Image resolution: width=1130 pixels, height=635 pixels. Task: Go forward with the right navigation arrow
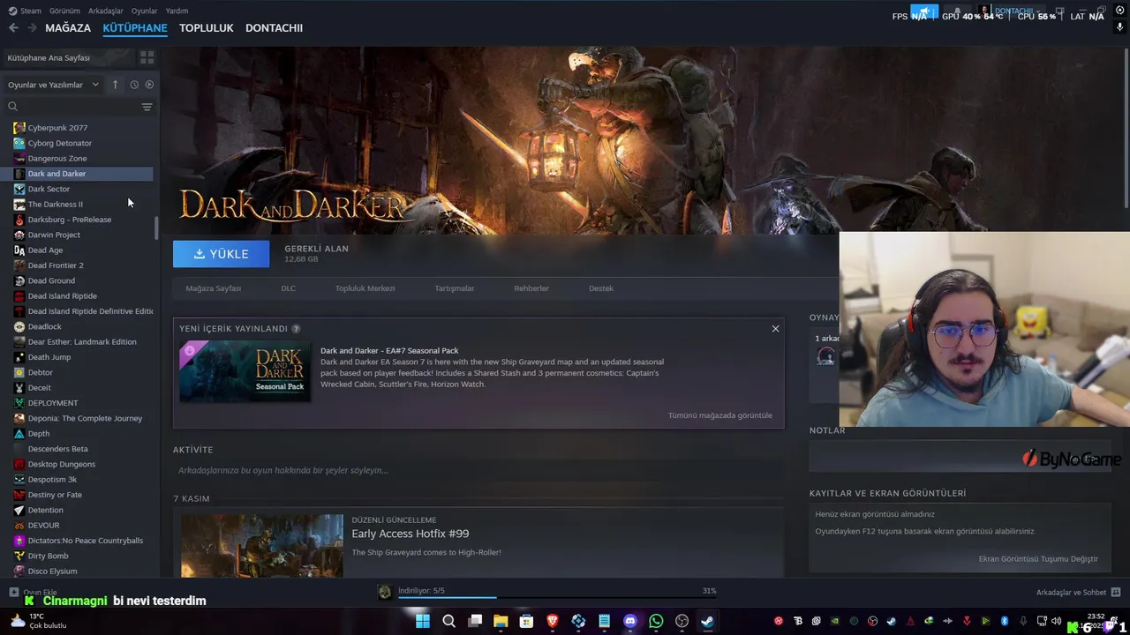click(x=32, y=28)
